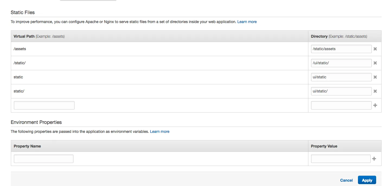Viewport: 384px width, 186px height.
Task: Click the empty Virtual Path input field
Action: 44,105
